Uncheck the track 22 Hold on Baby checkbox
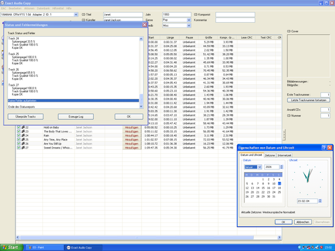Image resolution: width=335 pixels, height=251 pixels. pyautogui.click(x=19, y=127)
